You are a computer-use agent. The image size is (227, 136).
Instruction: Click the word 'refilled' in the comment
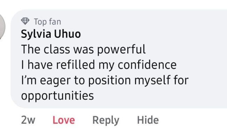[x=75, y=65]
